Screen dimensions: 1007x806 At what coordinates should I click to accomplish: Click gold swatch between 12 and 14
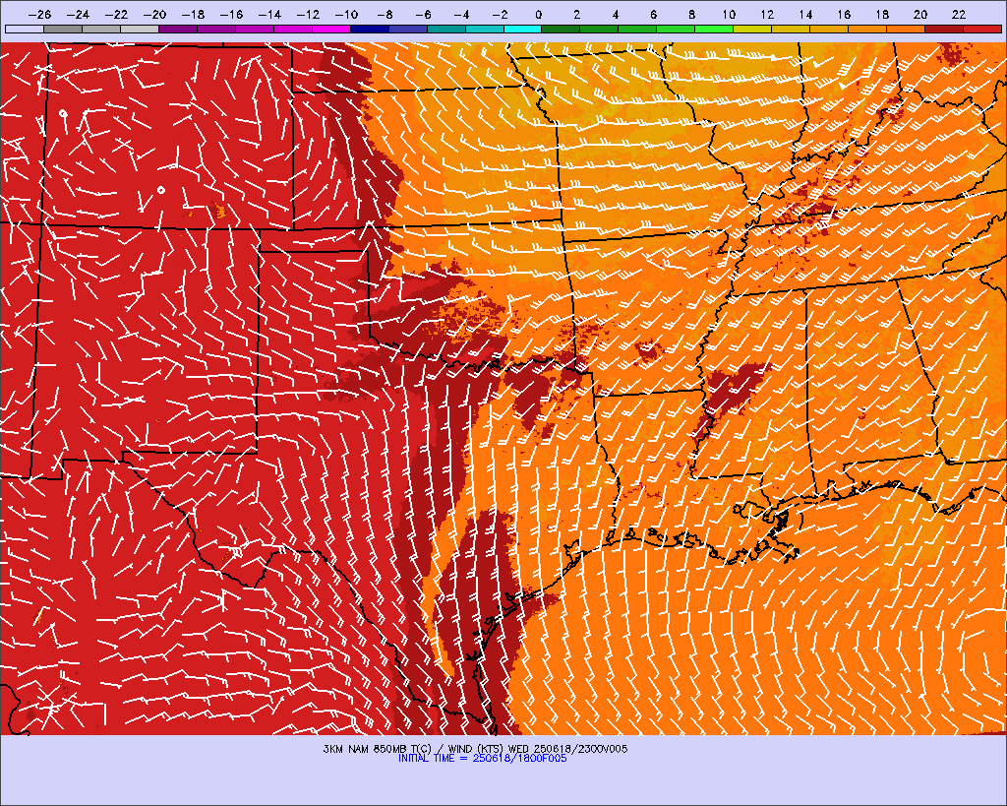[792, 29]
